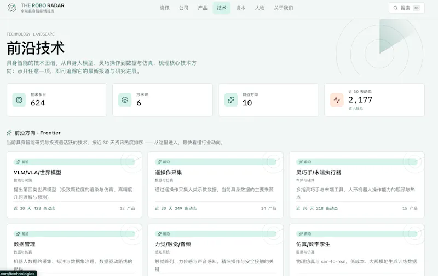Click the pulse icon beside 近30天动态

tap(337, 100)
